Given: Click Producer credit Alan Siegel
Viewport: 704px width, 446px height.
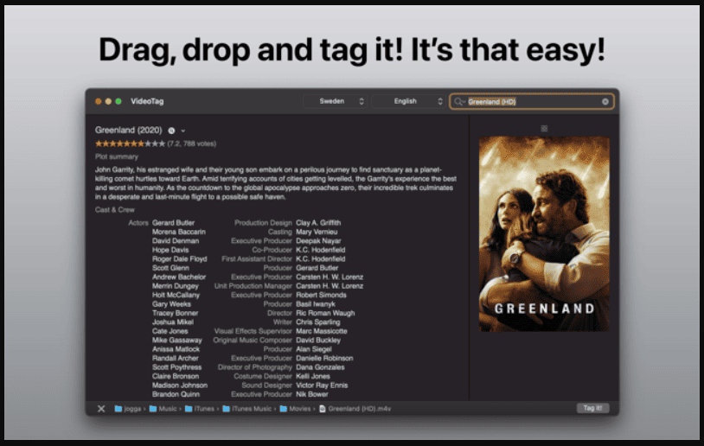Looking at the screenshot, I should [x=314, y=349].
